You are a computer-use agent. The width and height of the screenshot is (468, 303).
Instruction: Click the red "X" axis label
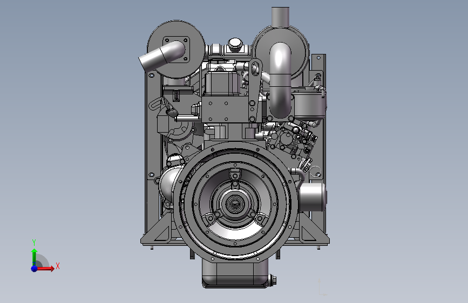click(x=58, y=266)
